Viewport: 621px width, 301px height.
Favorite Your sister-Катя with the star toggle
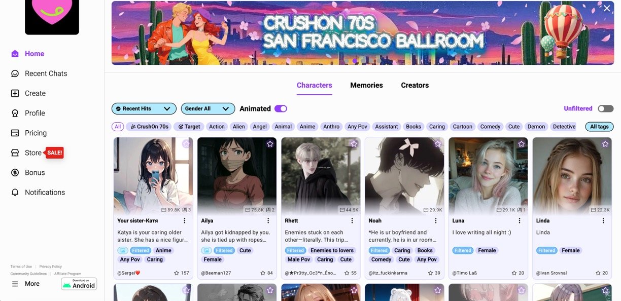point(186,144)
